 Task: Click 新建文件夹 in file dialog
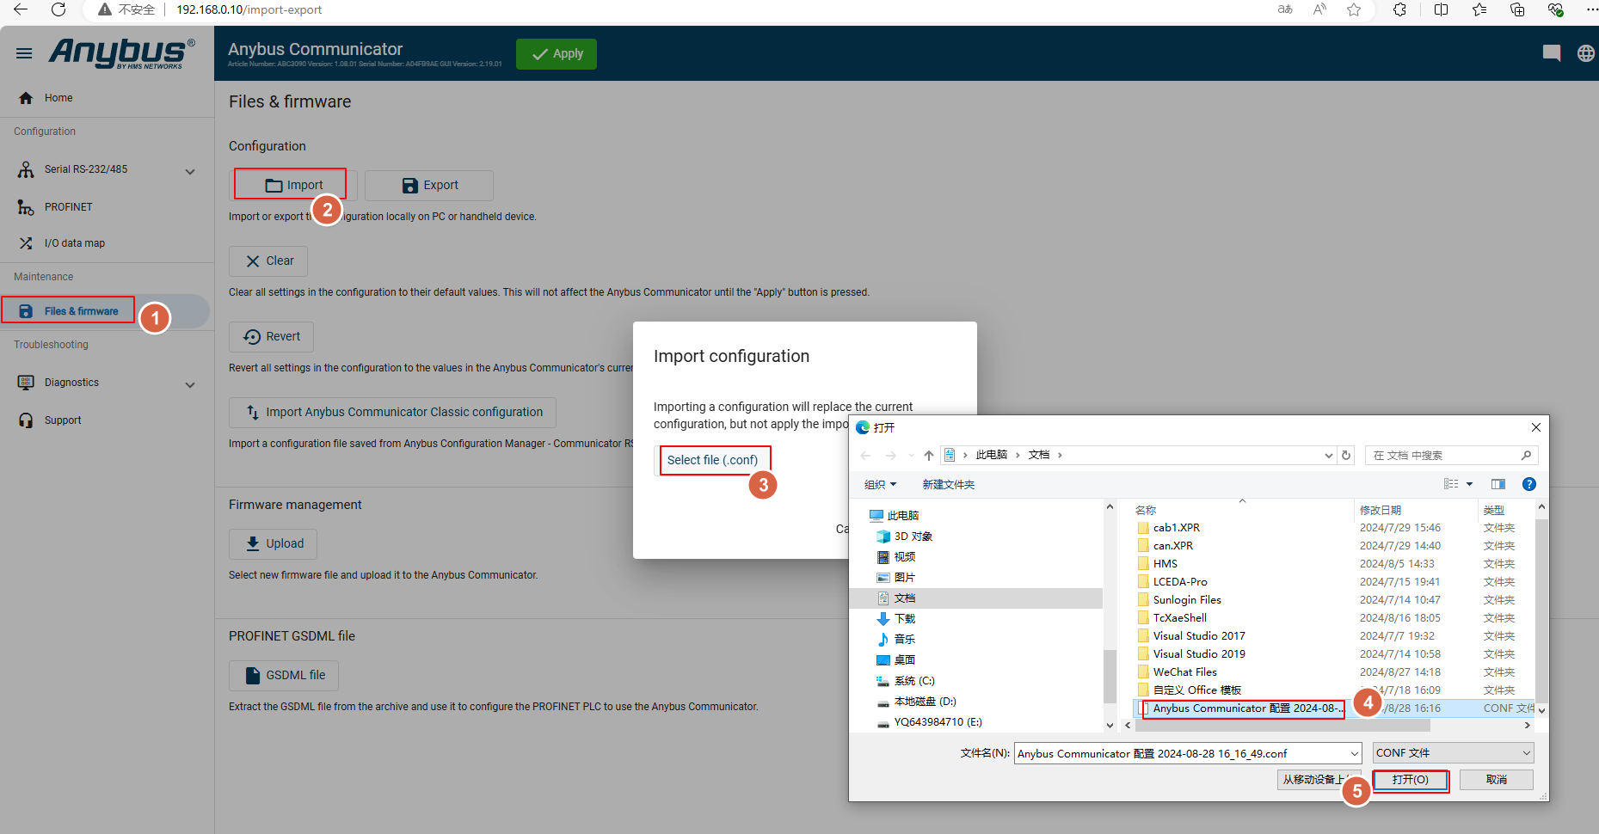pyautogui.click(x=948, y=485)
